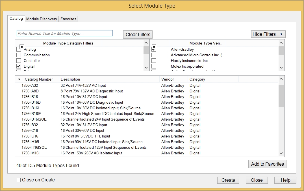
Task: Select the Catalog tab
Action: click(x=16, y=19)
